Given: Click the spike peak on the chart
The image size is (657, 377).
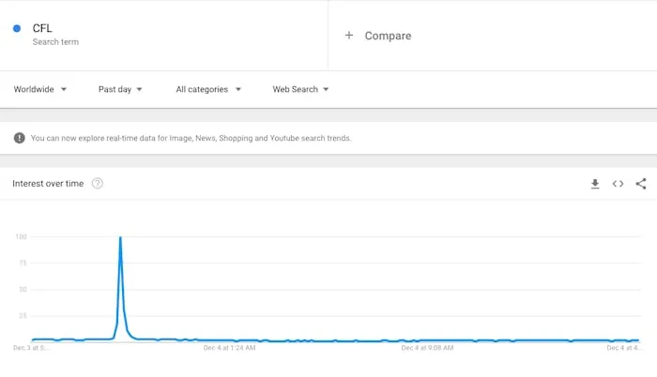Looking at the screenshot, I should click(121, 237).
